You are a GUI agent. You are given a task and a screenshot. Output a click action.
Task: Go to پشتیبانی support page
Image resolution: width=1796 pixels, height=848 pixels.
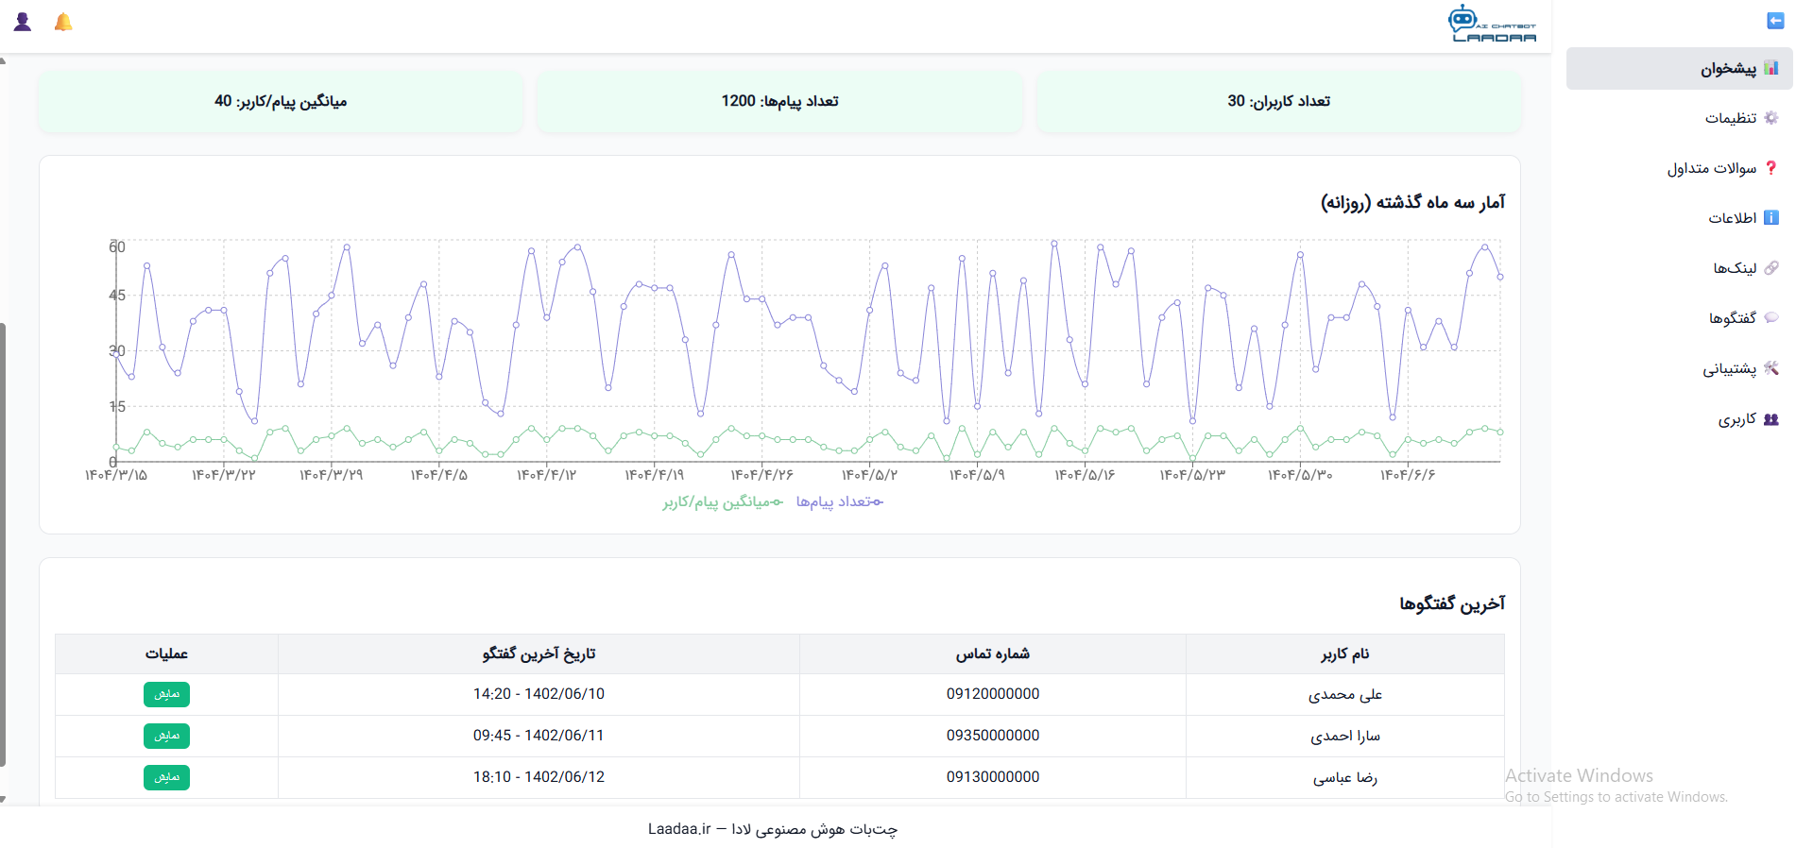[x=1729, y=368]
